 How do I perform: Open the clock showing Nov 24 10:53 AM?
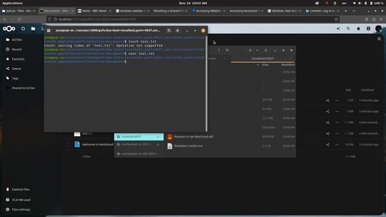(193, 3)
